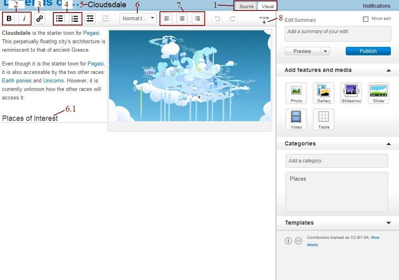The image size is (399, 280).
Task: Redo the last edit
Action: [232, 19]
